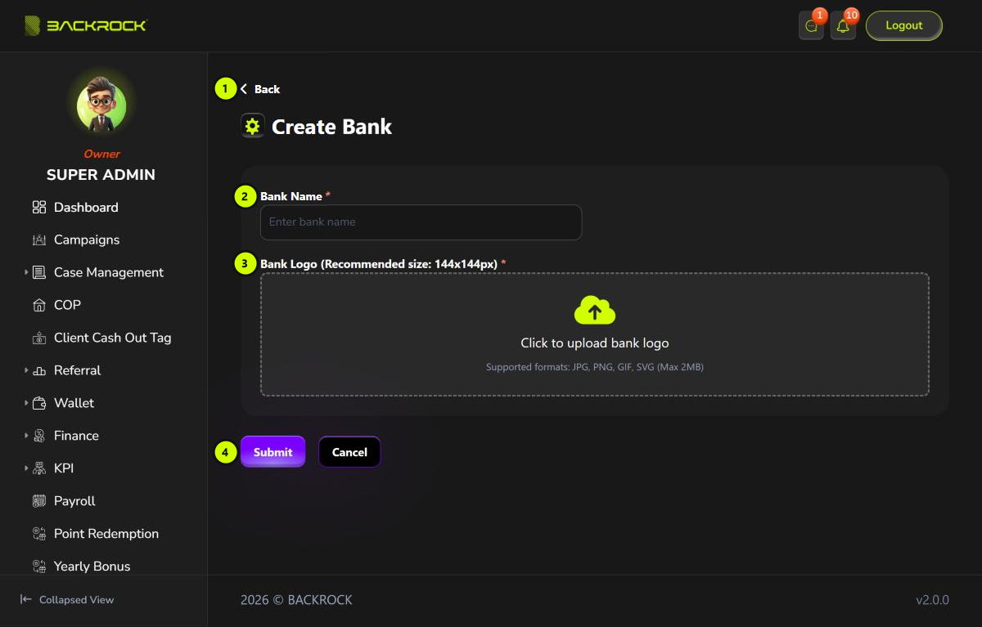Expand the Finance submenu arrow
The width and height of the screenshot is (982, 627).
point(26,436)
